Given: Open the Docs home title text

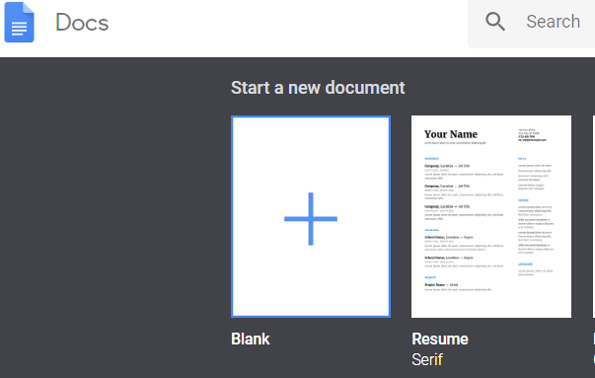Looking at the screenshot, I should click(x=82, y=23).
